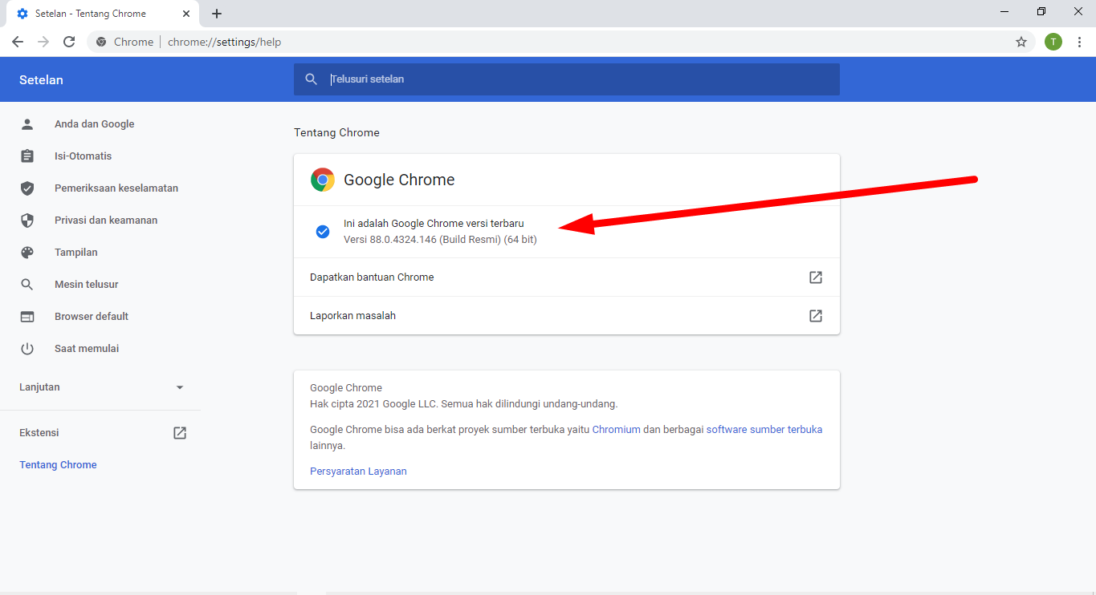Viewport: 1096px width, 595px height.
Task: Click the external link icon beside Ekstensi
Action: coord(180,433)
